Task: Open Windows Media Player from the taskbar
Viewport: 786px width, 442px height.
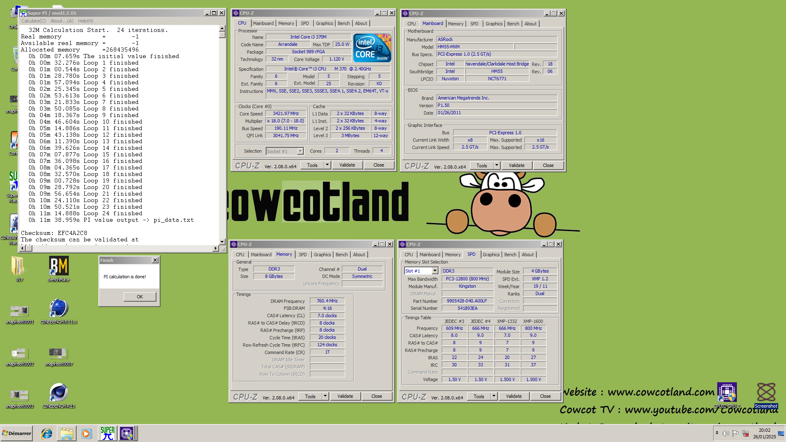Action: (x=86, y=433)
